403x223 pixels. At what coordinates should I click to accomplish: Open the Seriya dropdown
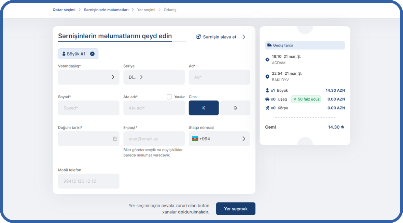[154, 77]
